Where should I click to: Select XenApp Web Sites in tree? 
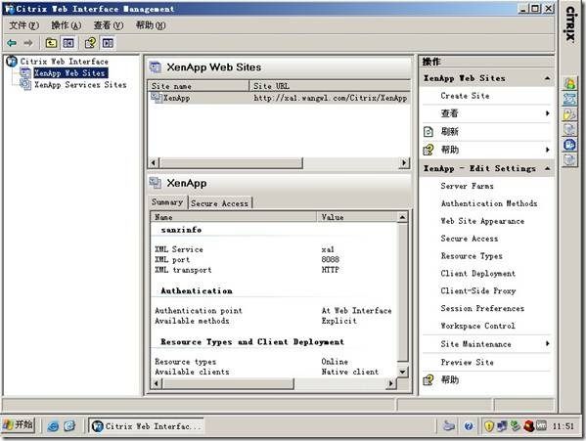[x=69, y=73]
